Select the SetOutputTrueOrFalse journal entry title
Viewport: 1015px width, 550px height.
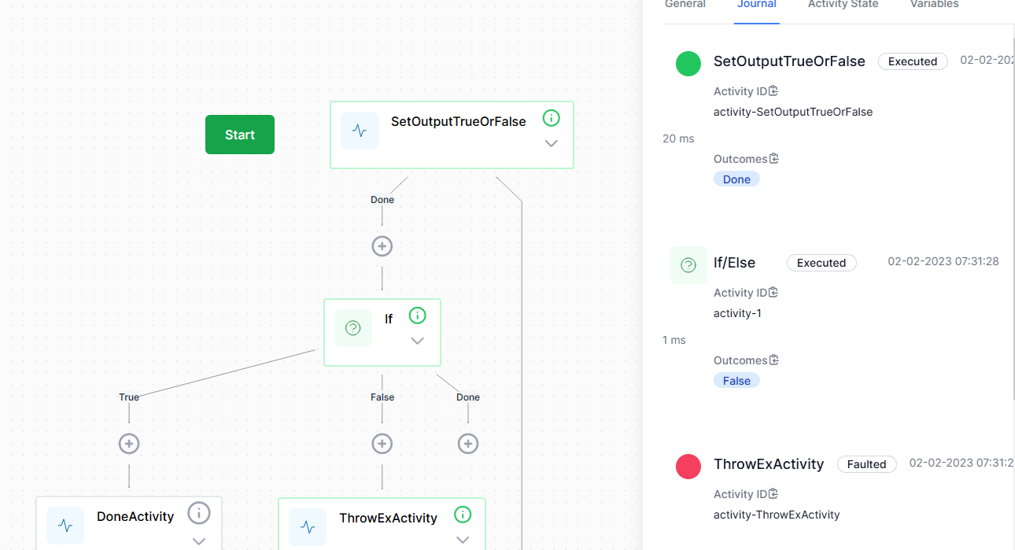789,61
